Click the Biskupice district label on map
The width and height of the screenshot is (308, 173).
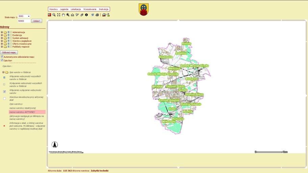pyautogui.click(x=191, y=79)
